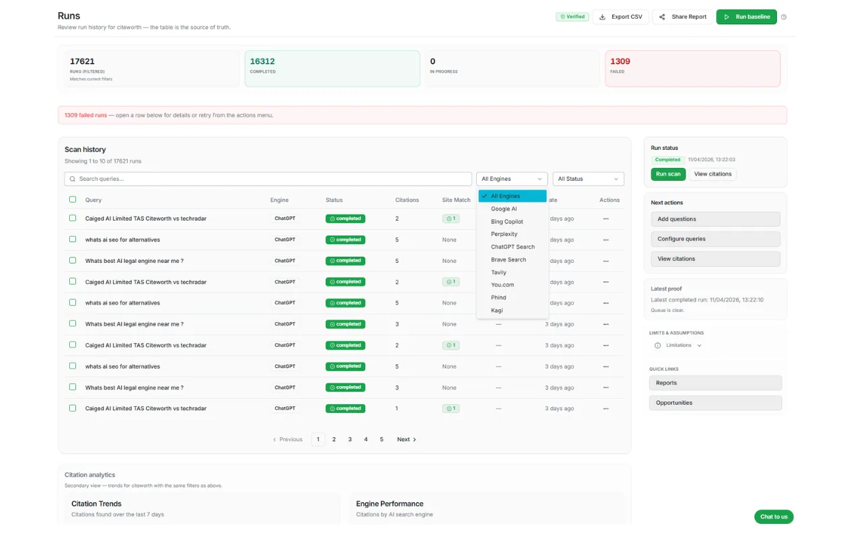Focus the Search queries input field
Image resolution: width=861 pixels, height=538 pixels.
268,179
